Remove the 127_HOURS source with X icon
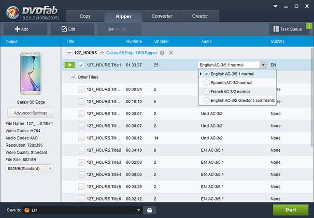This screenshot has width=314, height=218. point(171,53)
